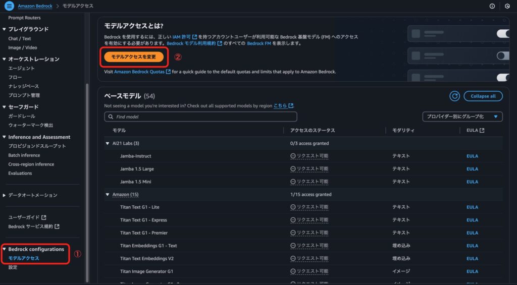The width and height of the screenshot is (517, 285).
Task: Click the モデルアクセスを変更 button
Action: point(133,56)
